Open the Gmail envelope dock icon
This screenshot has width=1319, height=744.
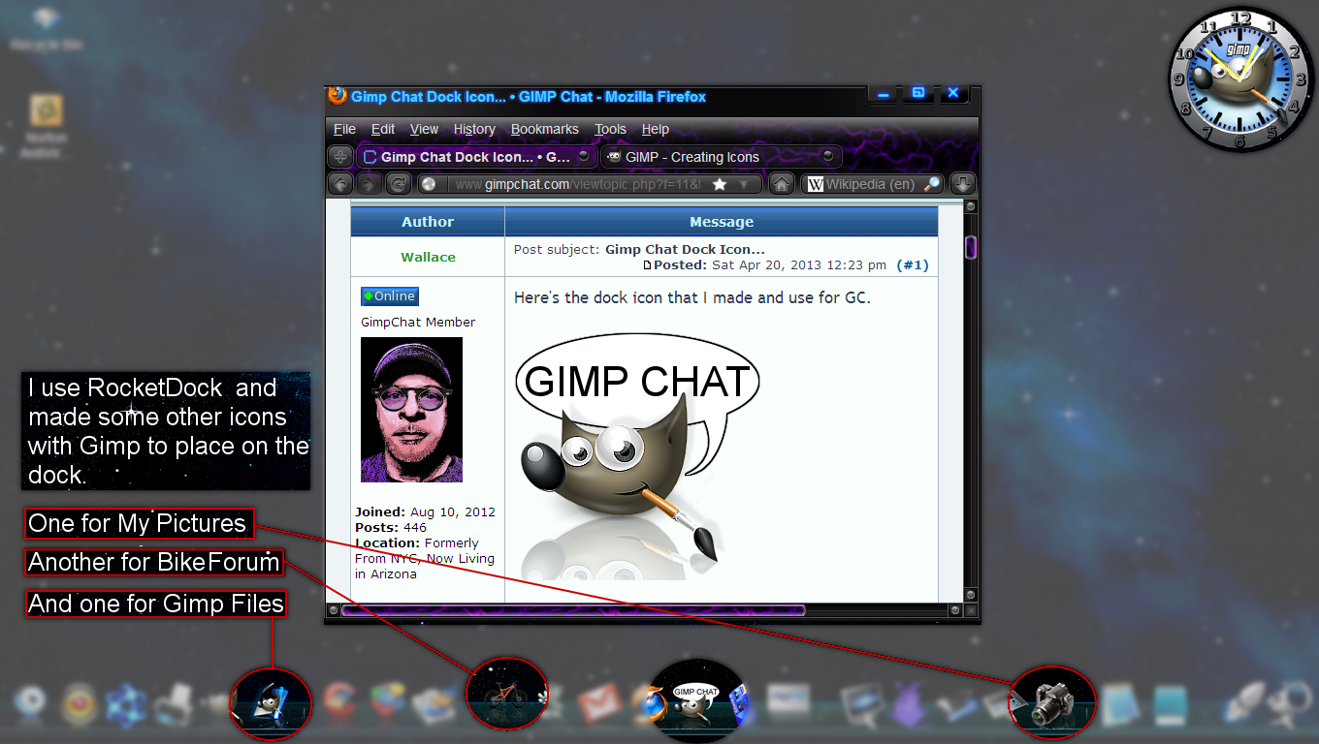599,702
